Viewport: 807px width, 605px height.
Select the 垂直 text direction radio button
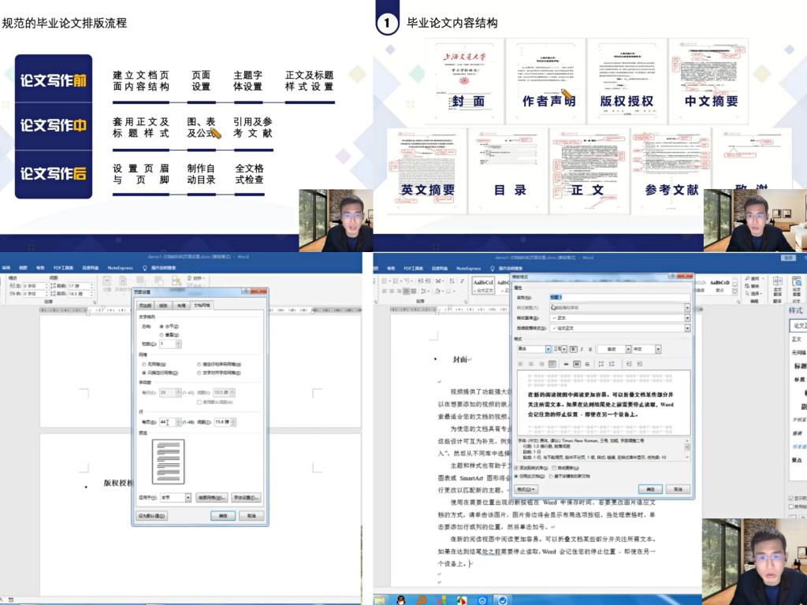(x=162, y=335)
